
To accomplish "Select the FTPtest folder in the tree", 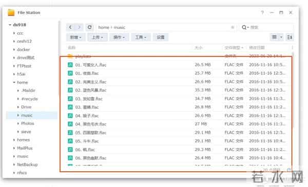I will pos(24,66).
